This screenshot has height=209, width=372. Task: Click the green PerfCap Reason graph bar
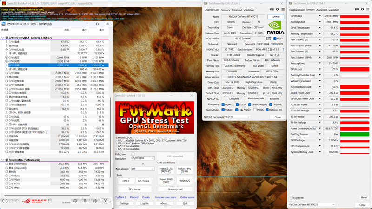click(x=355, y=134)
